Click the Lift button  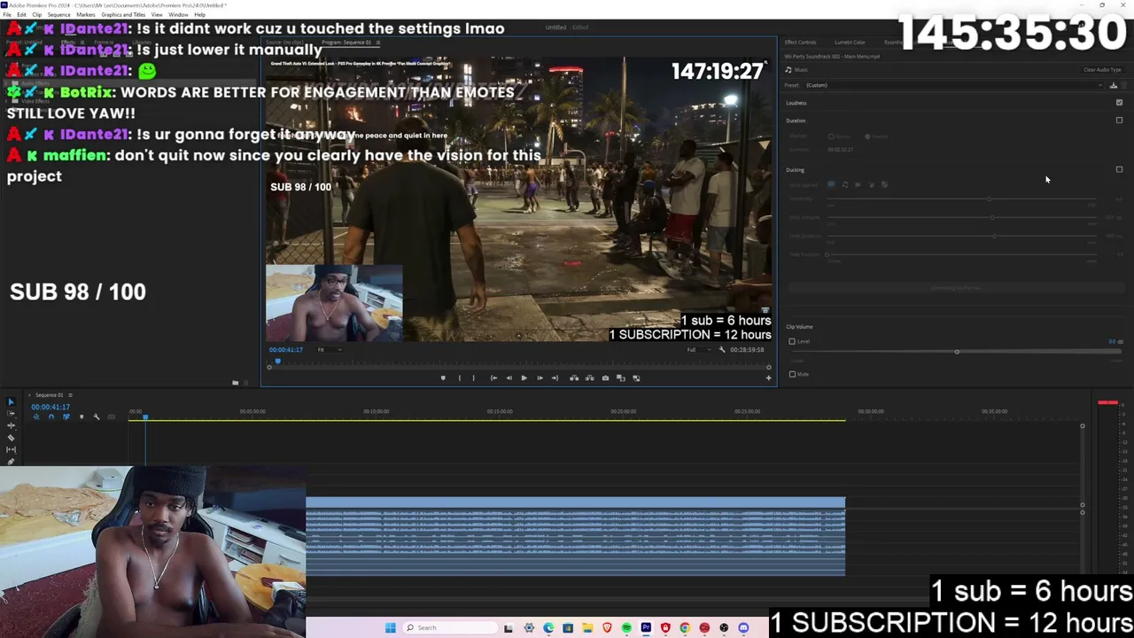pyautogui.click(x=574, y=378)
